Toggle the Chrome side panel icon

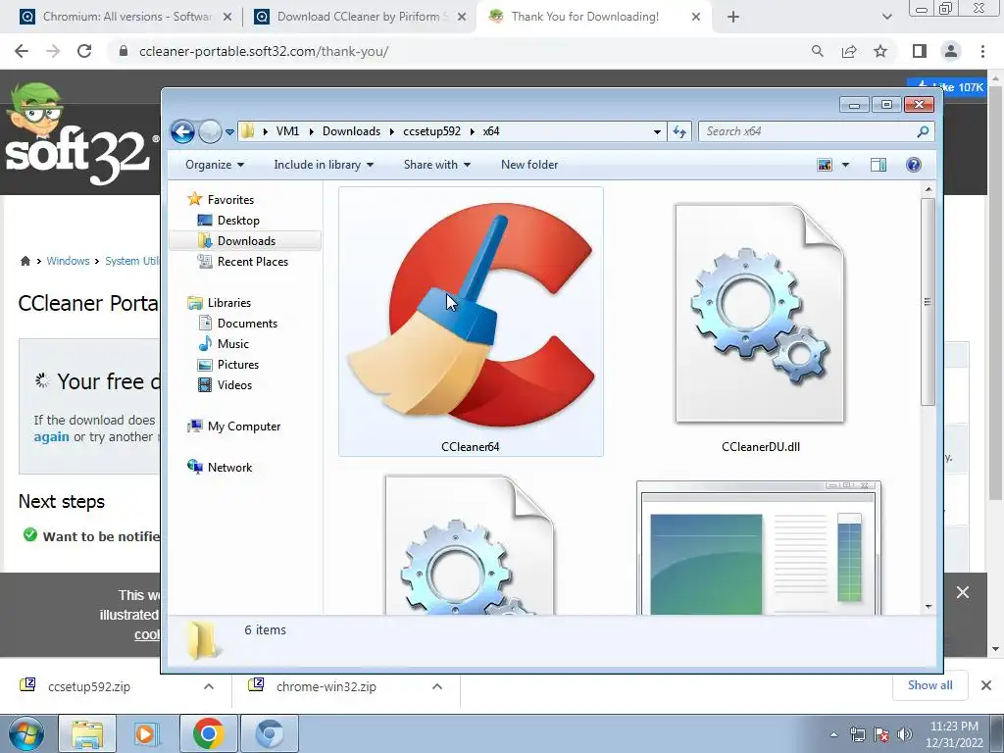tap(920, 51)
